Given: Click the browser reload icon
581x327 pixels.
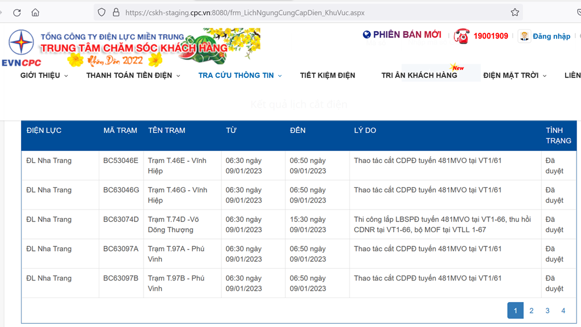Looking at the screenshot, I should tap(16, 12).
